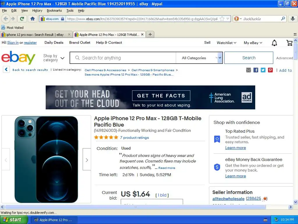
Task: Click Read more in condition description
Action: (167, 168)
